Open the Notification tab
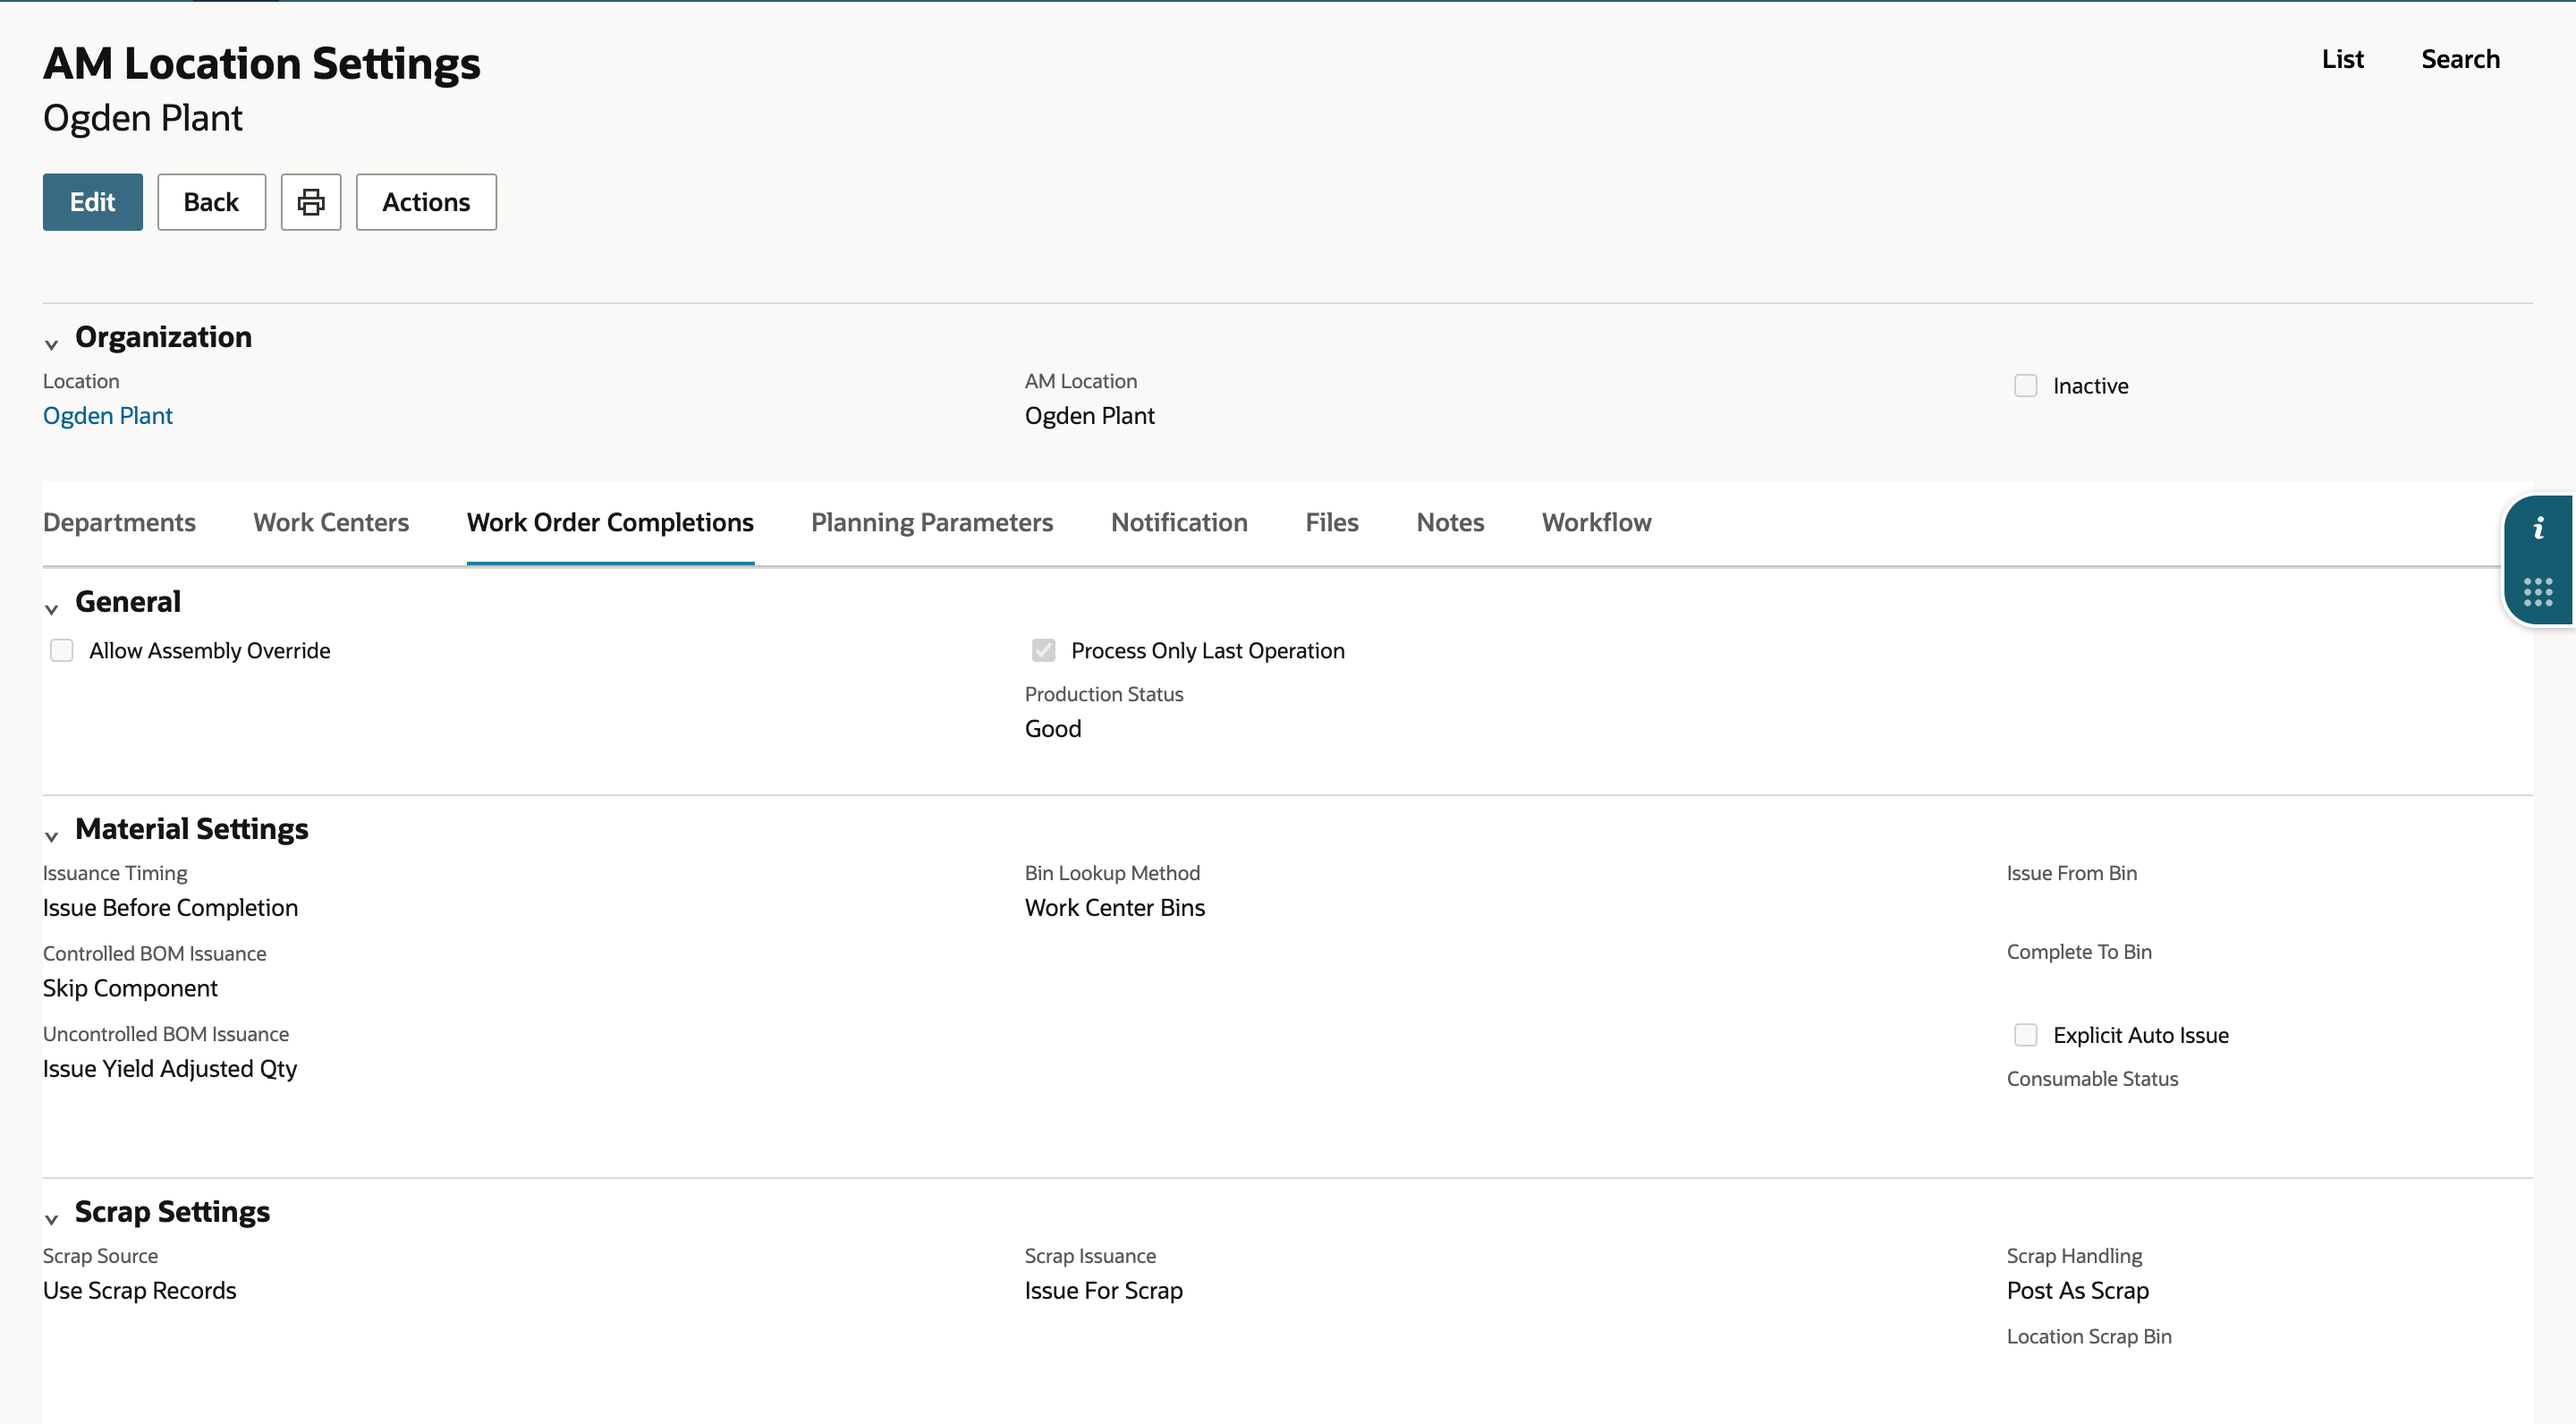Viewport: 2576px width, 1424px height. 1179,523
